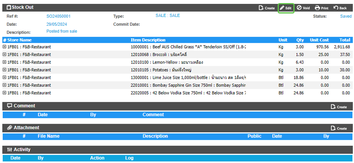Click the Item Description column header
The height and width of the screenshot is (163, 354).
(x=148, y=40)
